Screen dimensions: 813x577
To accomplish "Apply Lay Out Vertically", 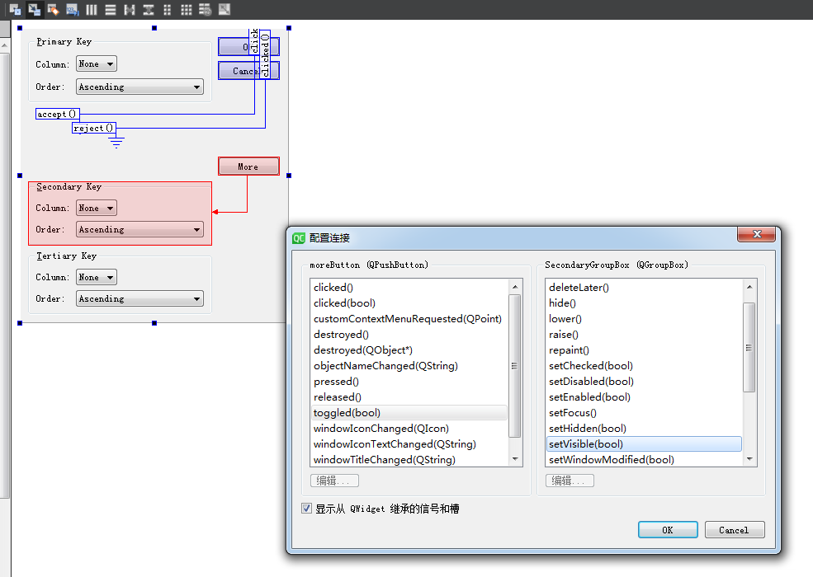I will [x=111, y=9].
